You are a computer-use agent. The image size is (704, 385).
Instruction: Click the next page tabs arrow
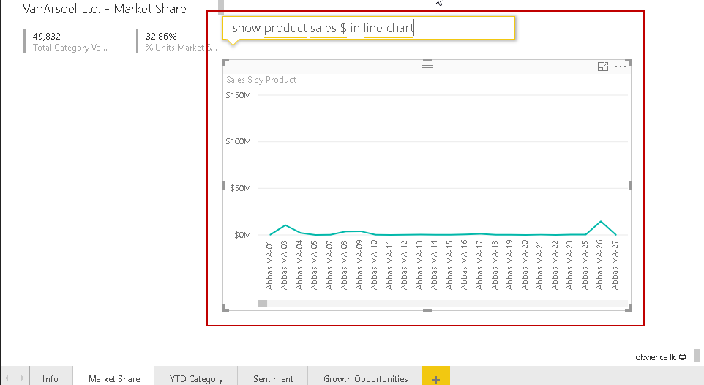(20, 378)
